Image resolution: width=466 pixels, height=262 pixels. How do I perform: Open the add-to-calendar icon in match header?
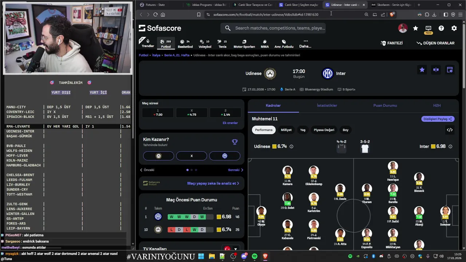(450, 70)
